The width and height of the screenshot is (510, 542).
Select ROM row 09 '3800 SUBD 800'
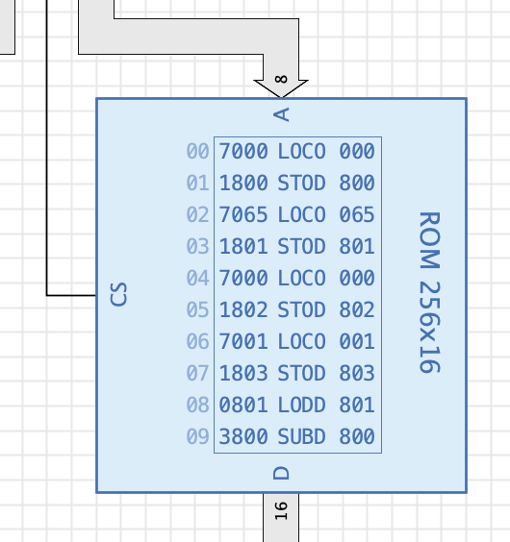coord(297,436)
